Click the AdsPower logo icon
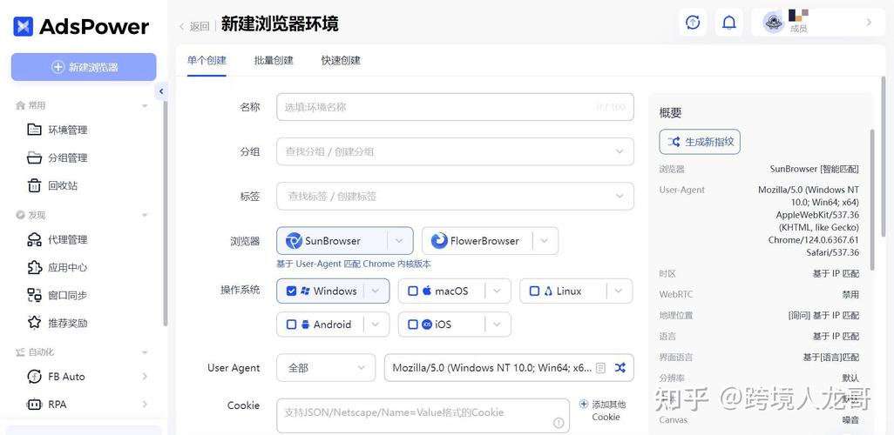Viewport: 894px width, 435px height. (x=24, y=26)
